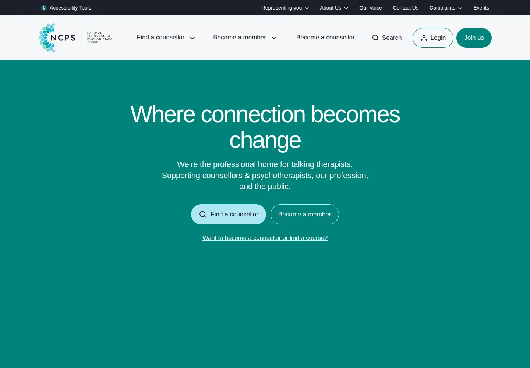Click hero Become a member button
Screen dimensions: 530x368
pos(305,215)
